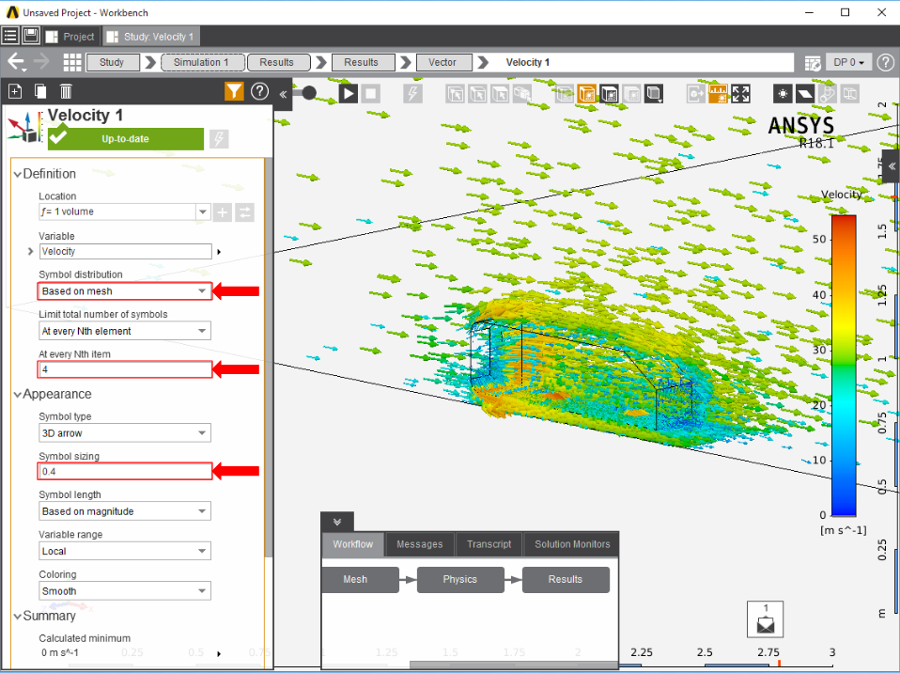
Task: Open the grid overview icon
Action: pos(71,62)
